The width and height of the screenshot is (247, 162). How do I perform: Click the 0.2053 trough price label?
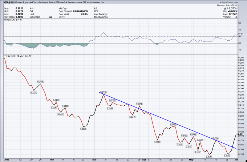pos(61,114)
